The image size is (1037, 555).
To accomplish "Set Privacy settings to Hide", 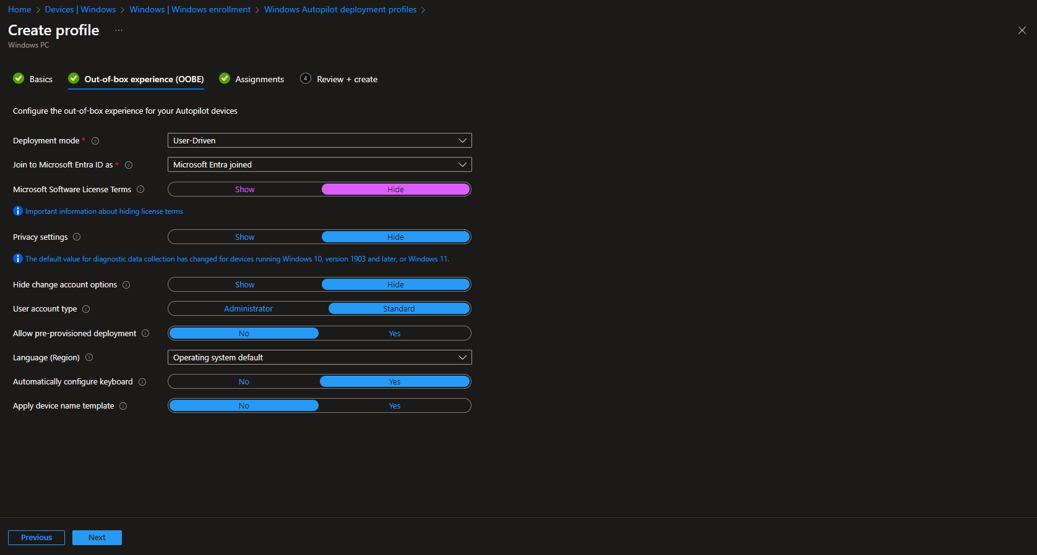I will coord(396,237).
